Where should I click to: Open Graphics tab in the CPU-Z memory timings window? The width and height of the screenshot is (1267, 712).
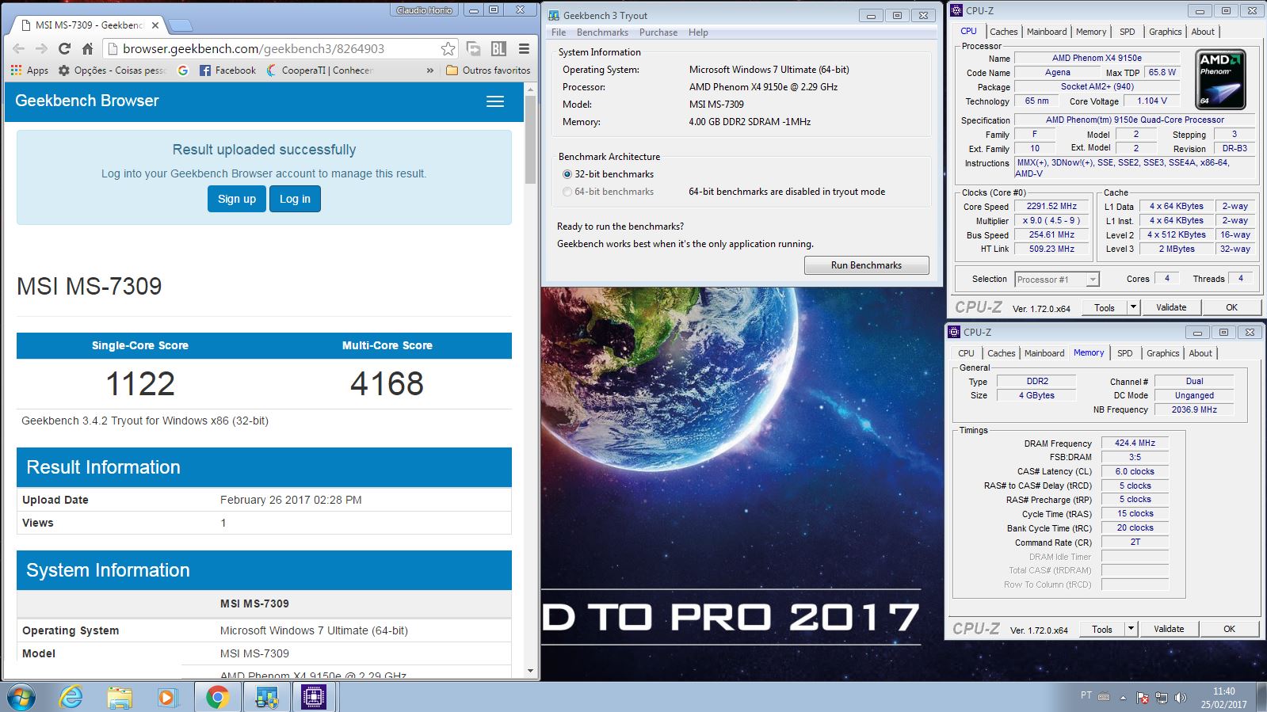[x=1163, y=353]
